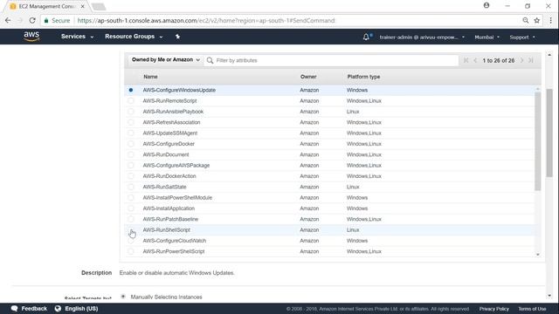Reload the page with refresh icon

pos(32,21)
